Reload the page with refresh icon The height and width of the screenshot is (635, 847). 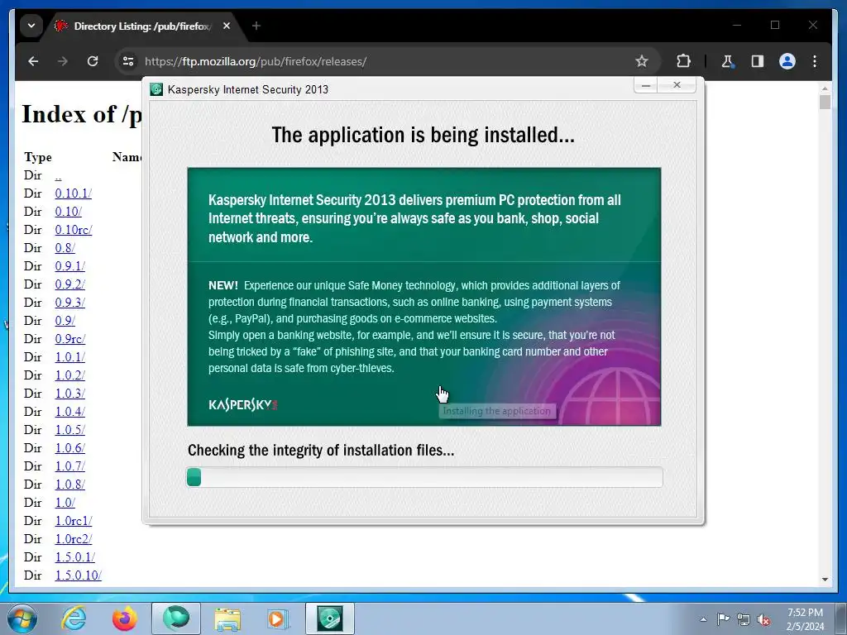point(93,61)
